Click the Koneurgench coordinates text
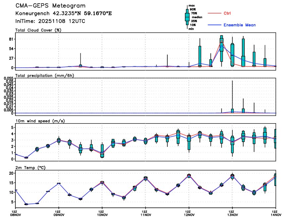This screenshot has width=285, height=220. (63, 14)
